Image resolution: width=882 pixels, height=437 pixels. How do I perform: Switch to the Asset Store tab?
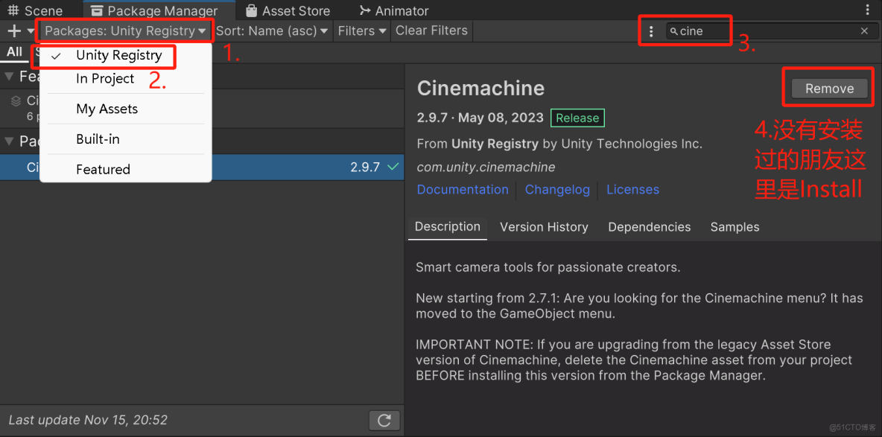point(287,10)
